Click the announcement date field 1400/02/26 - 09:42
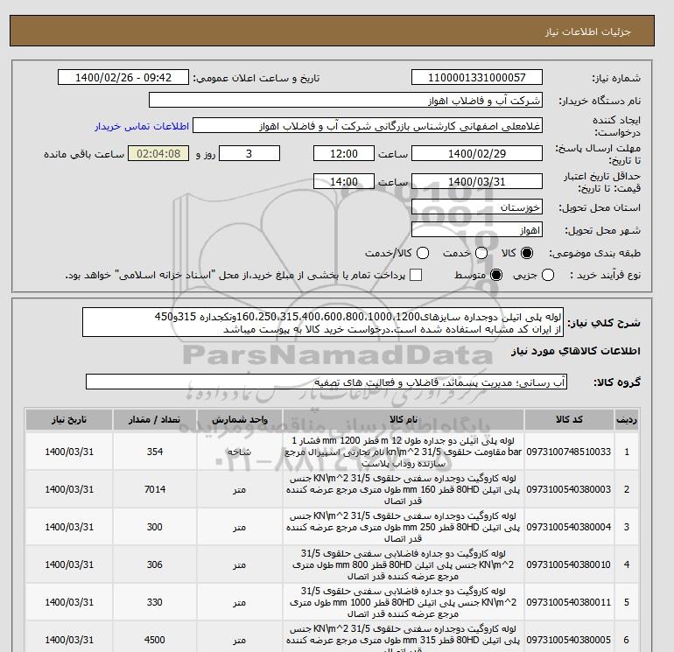Screen dimensions: 674x652 [123, 77]
